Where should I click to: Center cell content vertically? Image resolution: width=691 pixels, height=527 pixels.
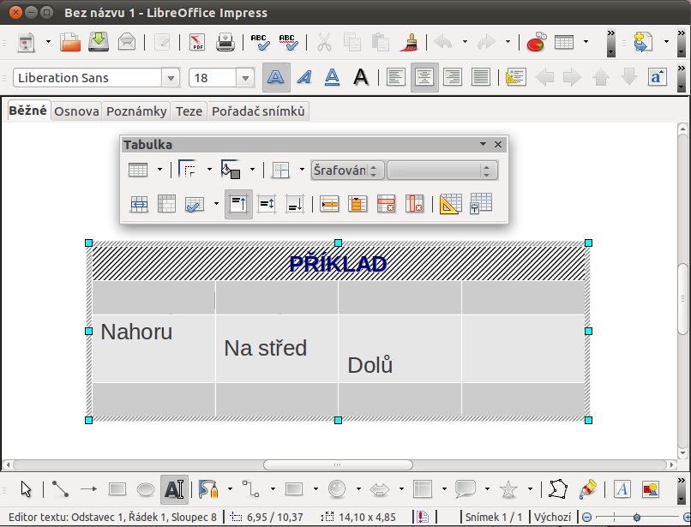(x=267, y=205)
